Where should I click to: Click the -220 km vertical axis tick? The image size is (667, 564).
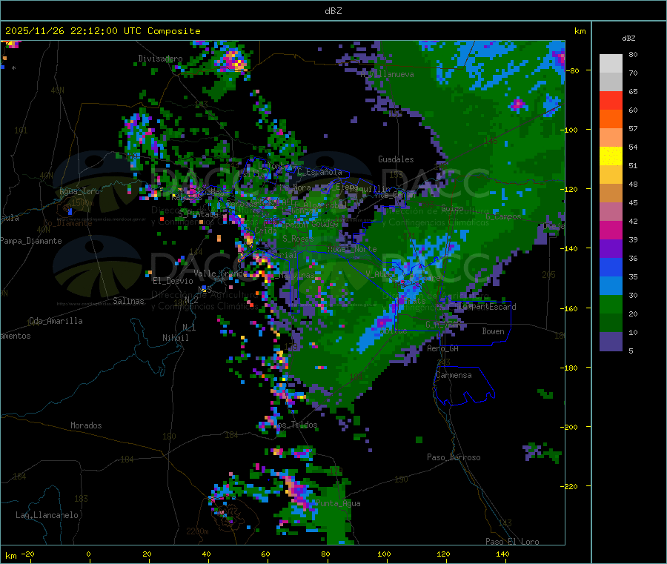point(571,486)
